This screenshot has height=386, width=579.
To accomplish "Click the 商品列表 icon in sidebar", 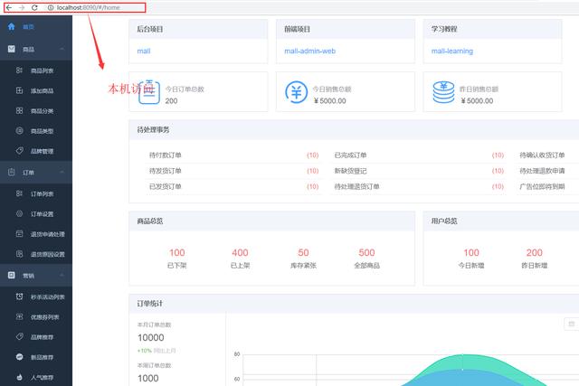I will 20,71.
